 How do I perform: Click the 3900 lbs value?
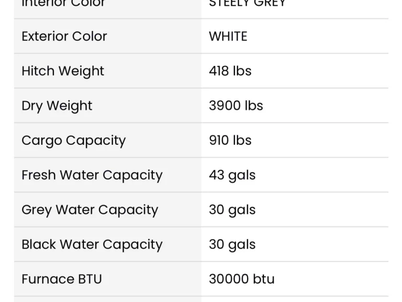(236, 105)
